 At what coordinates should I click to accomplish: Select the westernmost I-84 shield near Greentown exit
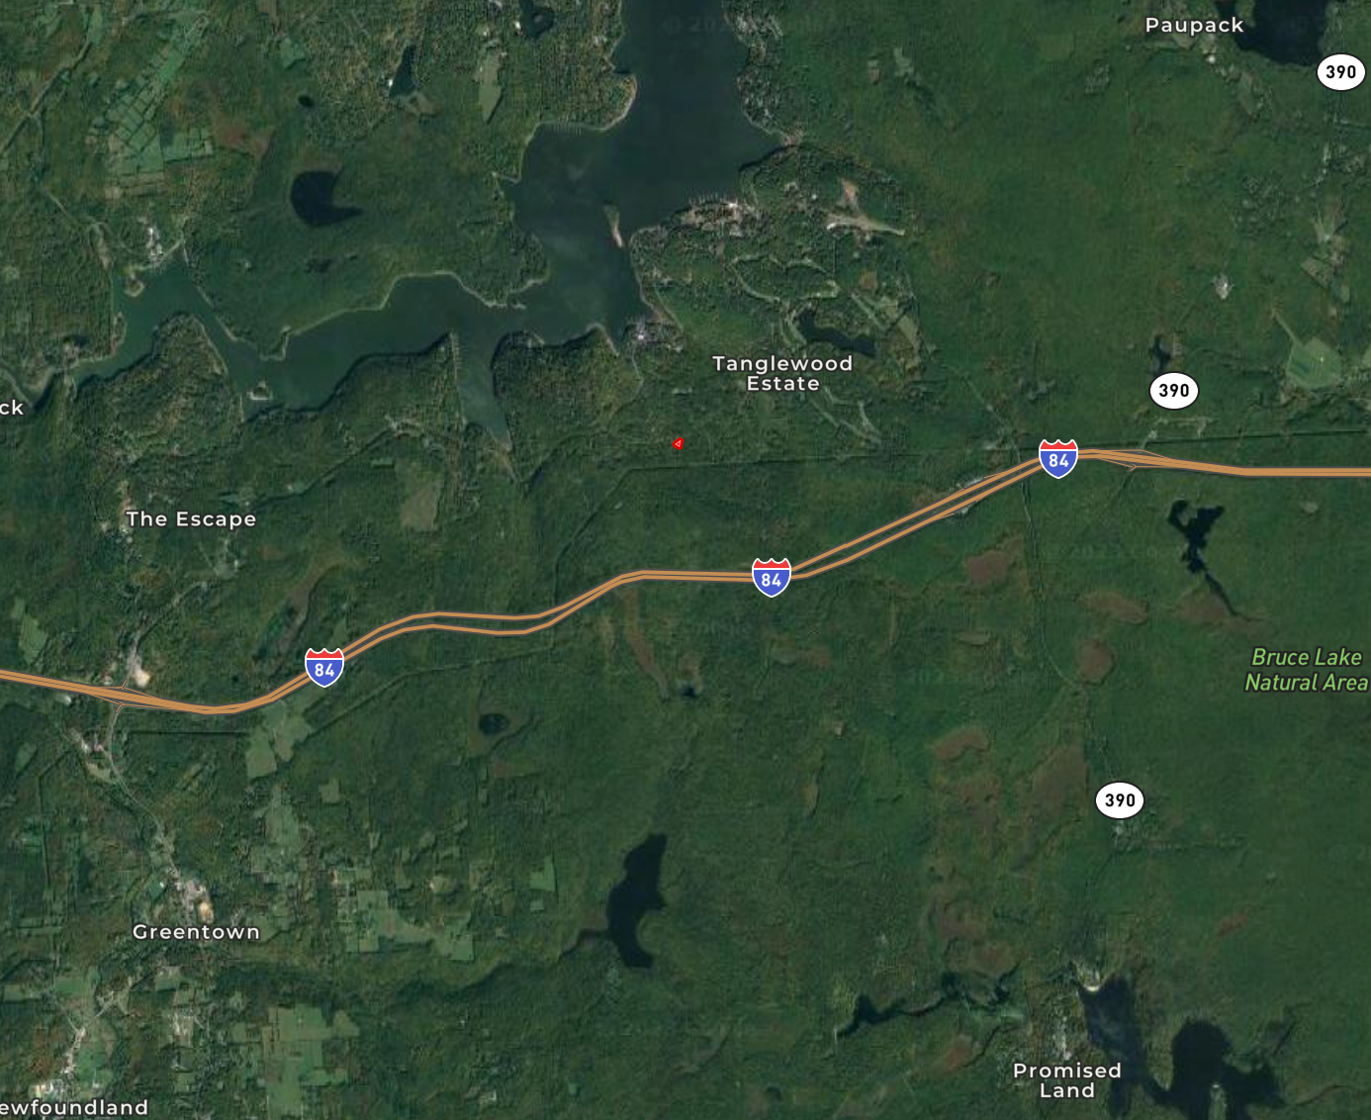click(324, 668)
